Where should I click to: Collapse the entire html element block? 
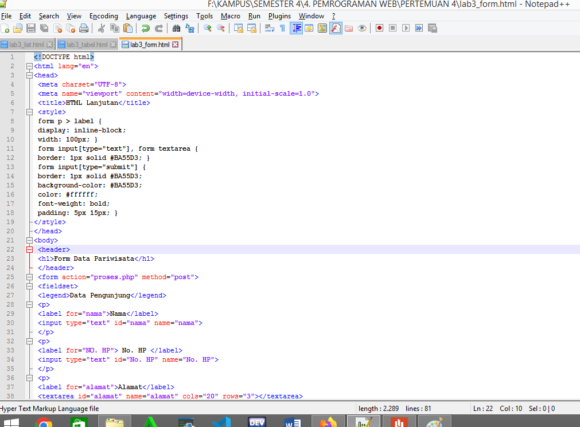coord(30,66)
